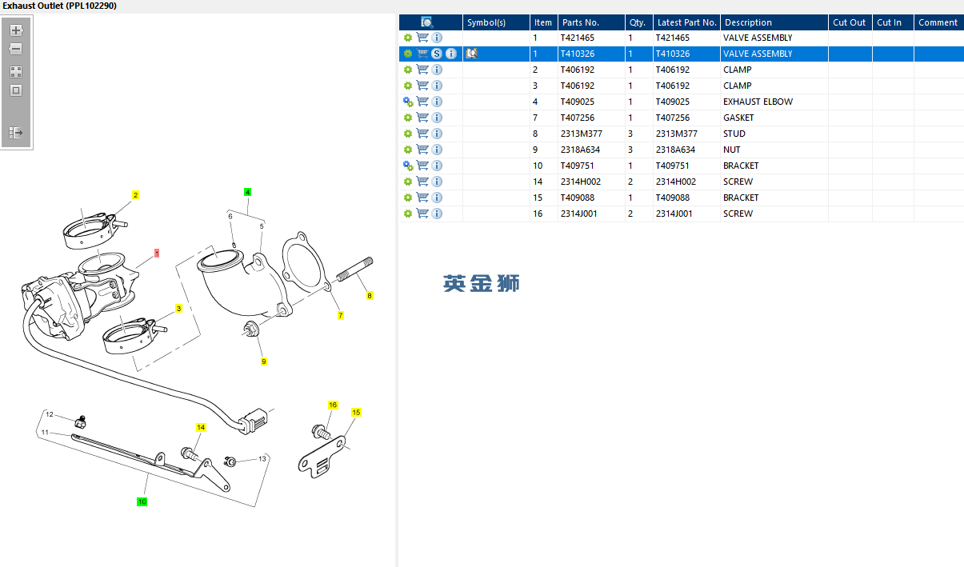The height and width of the screenshot is (567, 964).
Task: Sort by Symbol(s) column header
Action: (496, 22)
